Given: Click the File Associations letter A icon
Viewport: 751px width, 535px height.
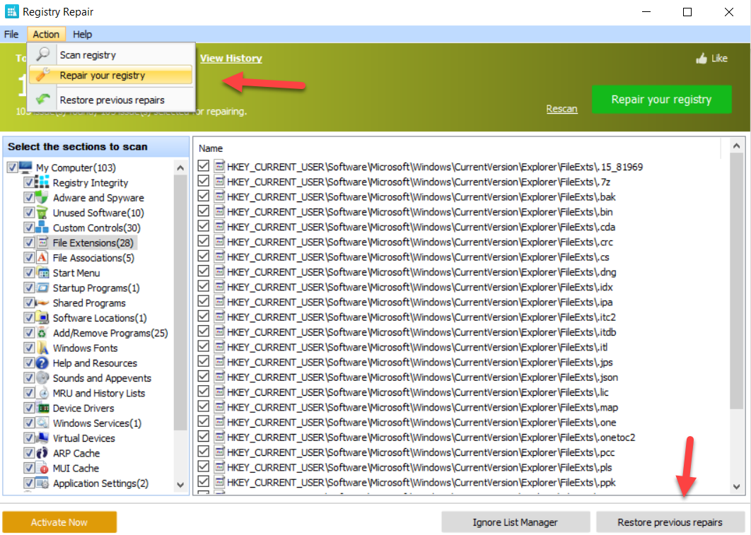Looking at the screenshot, I should [x=42, y=257].
